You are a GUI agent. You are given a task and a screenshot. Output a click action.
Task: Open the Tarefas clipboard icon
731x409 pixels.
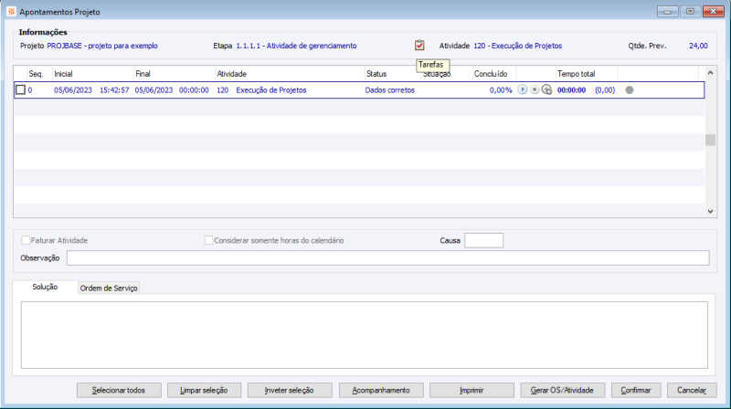tap(419, 45)
